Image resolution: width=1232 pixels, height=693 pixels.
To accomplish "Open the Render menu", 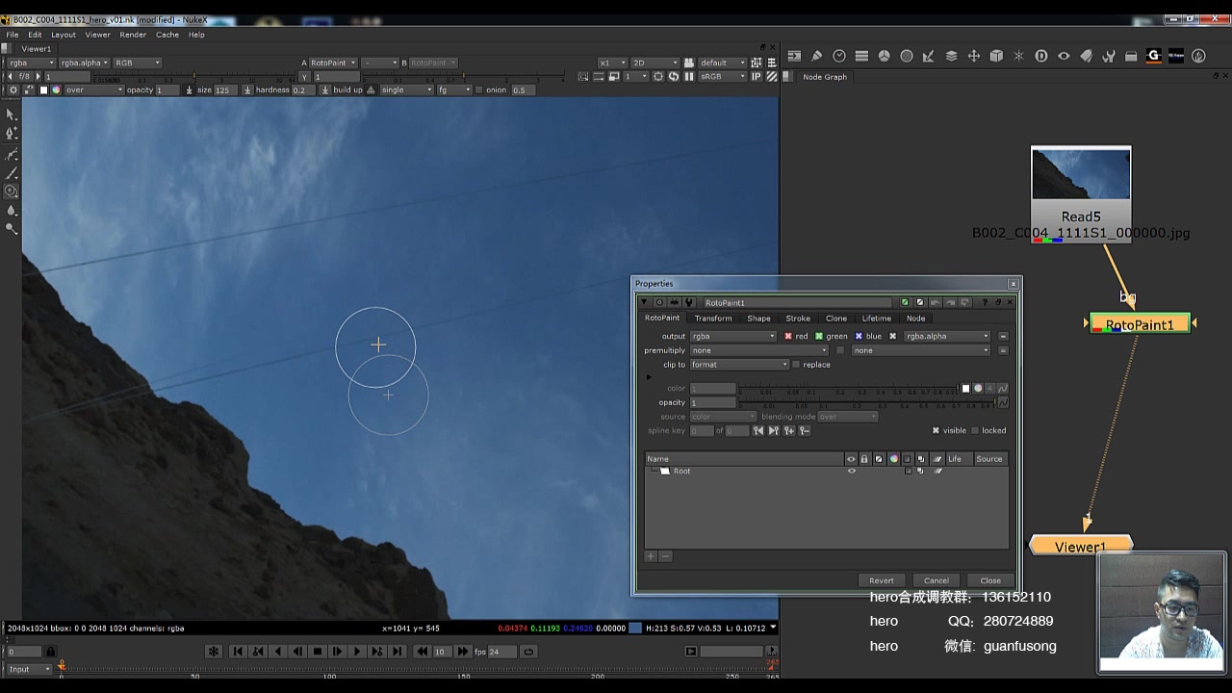I will coord(133,35).
